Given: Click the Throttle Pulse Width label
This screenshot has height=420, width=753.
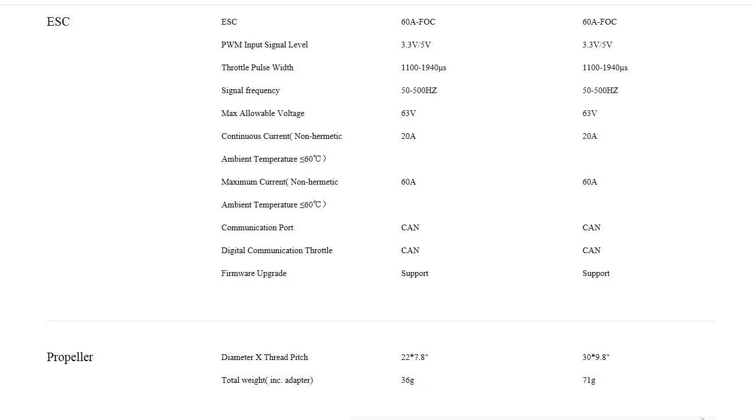Looking at the screenshot, I should coord(257,67).
